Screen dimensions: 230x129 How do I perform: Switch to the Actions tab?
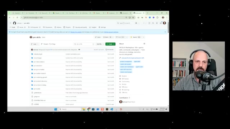tap(58, 27)
